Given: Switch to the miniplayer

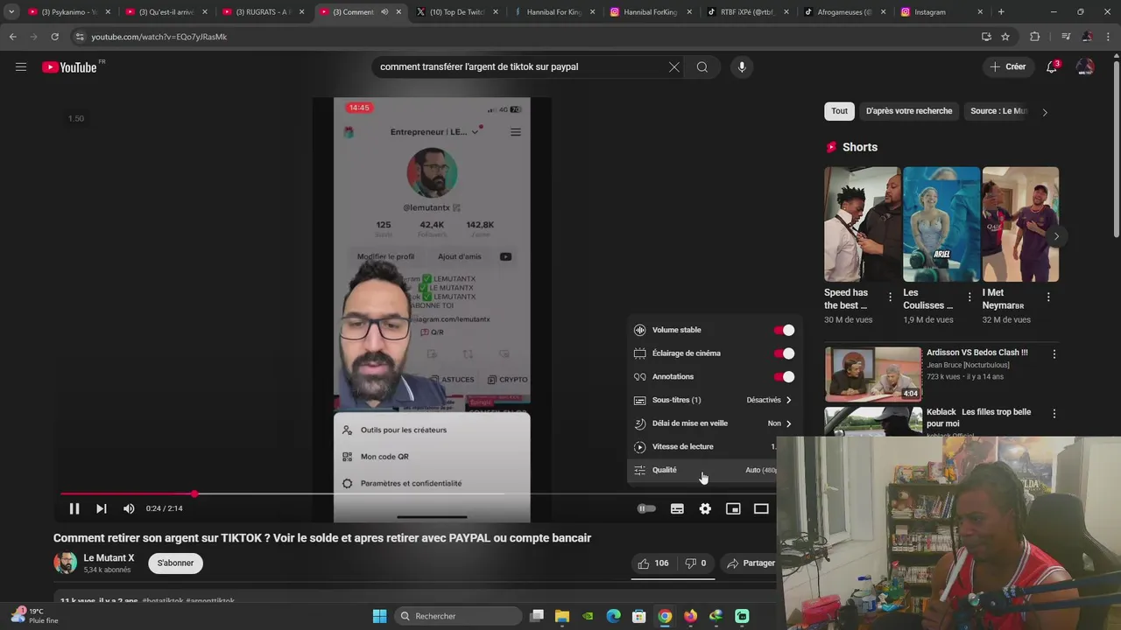Looking at the screenshot, I should coord(733,508).
